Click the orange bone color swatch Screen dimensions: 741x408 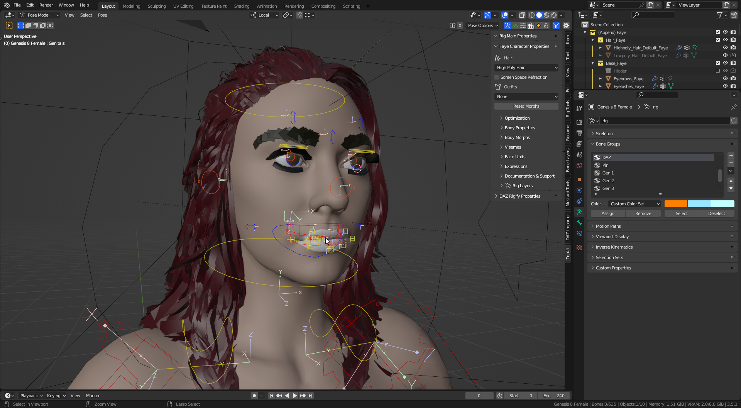click(676, 204)
